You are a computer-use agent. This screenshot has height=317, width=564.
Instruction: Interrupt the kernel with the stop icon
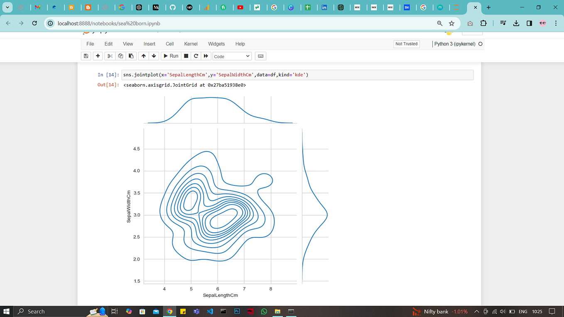(x=186, y=56)
